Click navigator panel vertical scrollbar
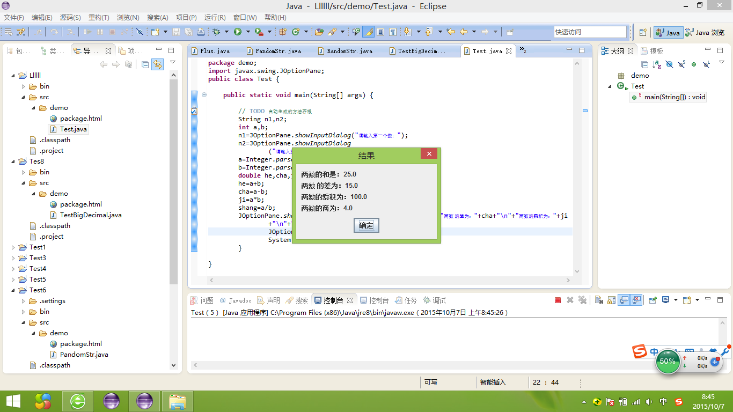 pyautogui.click(x=173, y=182)
